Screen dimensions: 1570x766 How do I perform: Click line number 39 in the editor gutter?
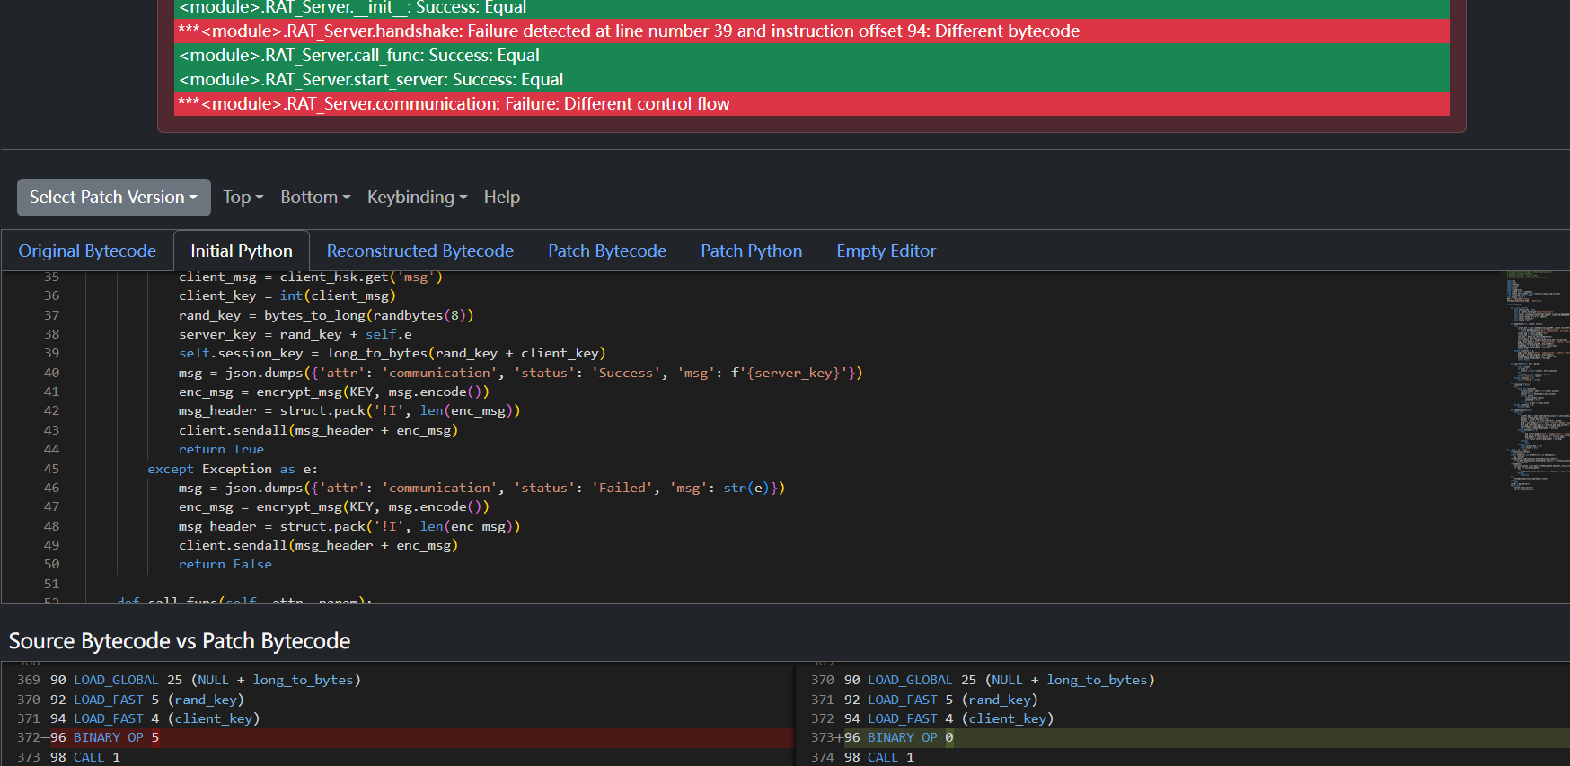tap(51, 354)
